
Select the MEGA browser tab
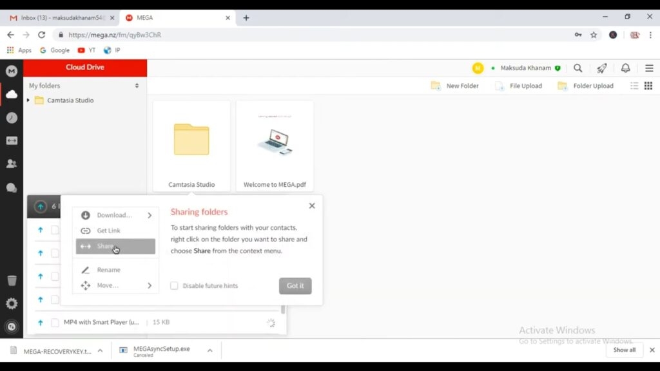(x=177, y=17)
